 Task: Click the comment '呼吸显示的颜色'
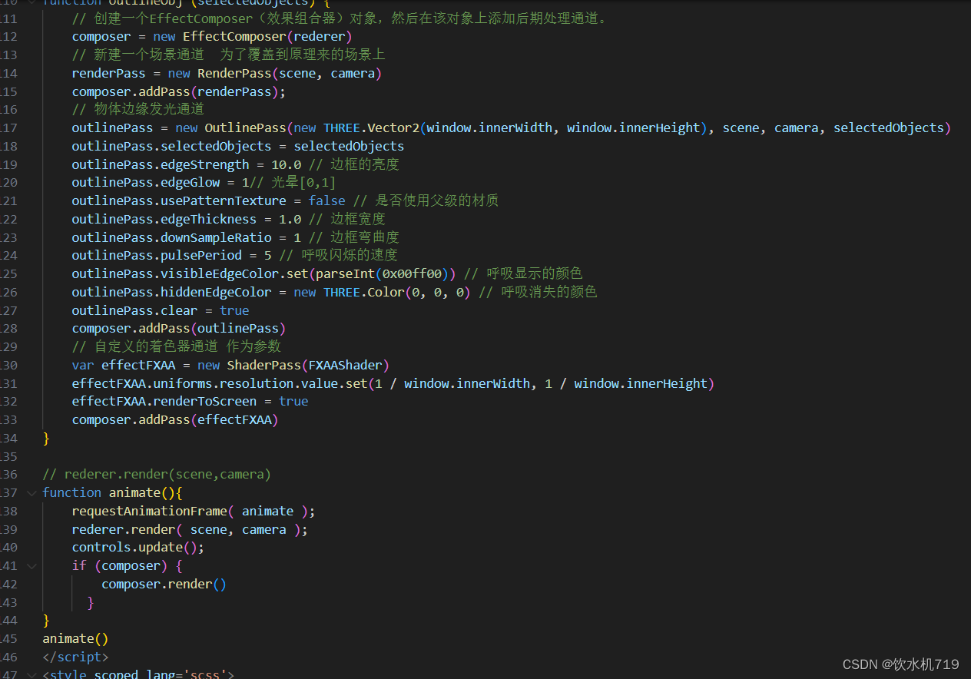523,273
